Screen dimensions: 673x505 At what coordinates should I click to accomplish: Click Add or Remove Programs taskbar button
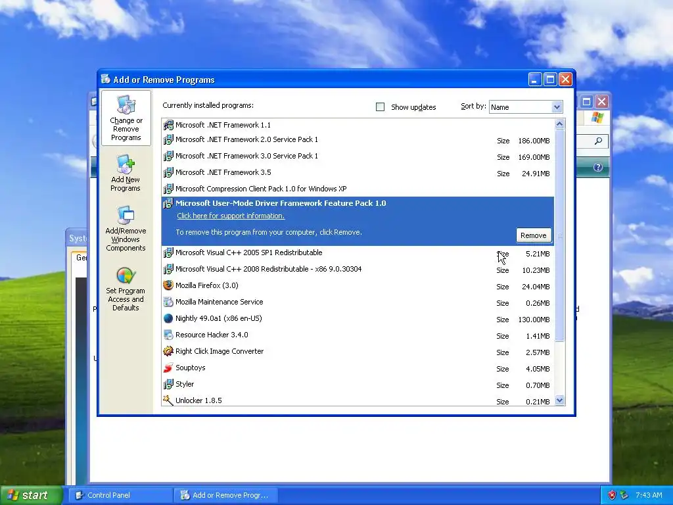[226, 495]
